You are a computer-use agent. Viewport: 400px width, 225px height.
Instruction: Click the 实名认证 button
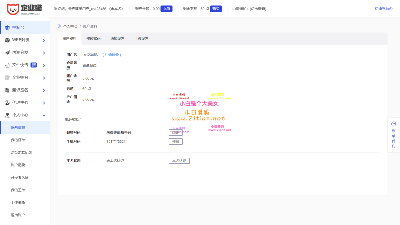(x=179, y=161)
